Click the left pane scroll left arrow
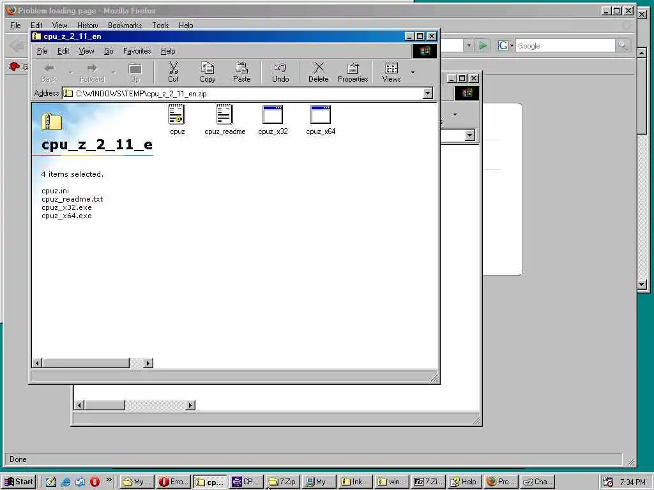This screenshot has width=654, height=490. tap(37, 363)
